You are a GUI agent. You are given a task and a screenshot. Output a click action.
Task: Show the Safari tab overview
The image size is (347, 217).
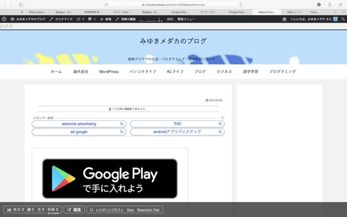coord(340,4)
